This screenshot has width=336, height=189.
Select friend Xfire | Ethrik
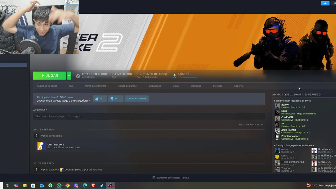[288, 130]
